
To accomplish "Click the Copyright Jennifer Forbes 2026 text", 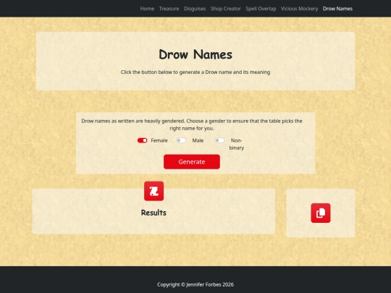I will tap(195, 284).
